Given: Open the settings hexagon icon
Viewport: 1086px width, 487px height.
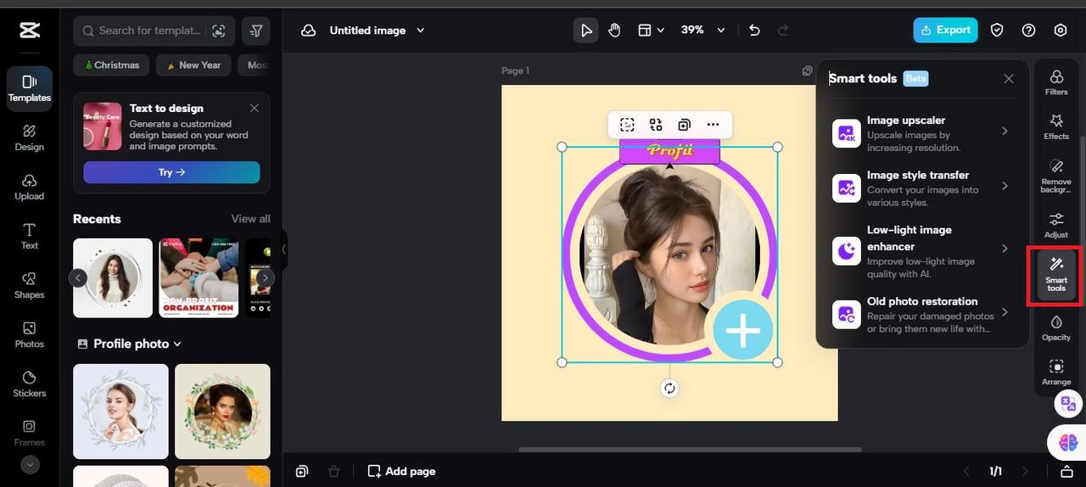Looking at the screenshot, I should click(x=1061, y=31).
